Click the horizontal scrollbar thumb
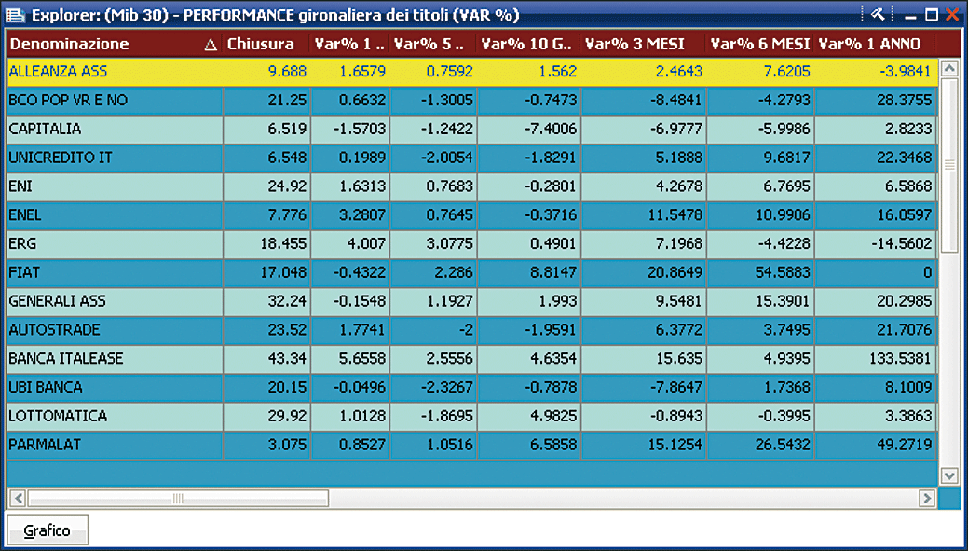 178,498
